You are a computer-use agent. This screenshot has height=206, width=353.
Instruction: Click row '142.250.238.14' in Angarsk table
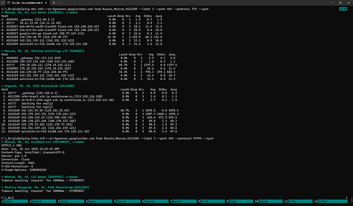[90, 117]
